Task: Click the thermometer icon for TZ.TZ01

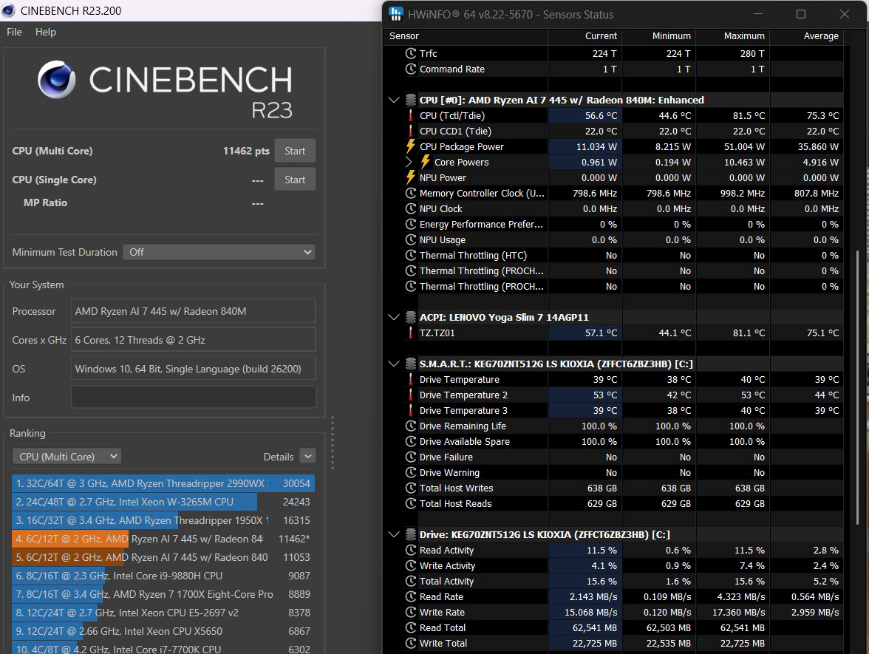Action: pyautogui.click(x=411, y=333)
